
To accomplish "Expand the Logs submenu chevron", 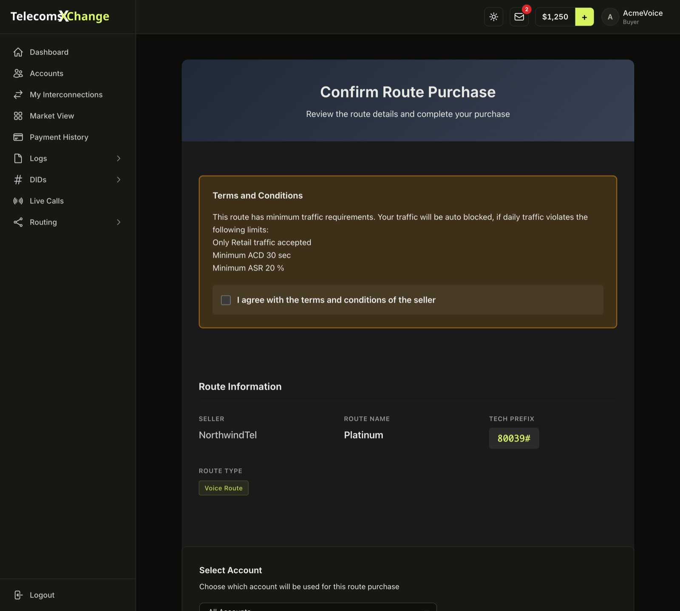I will click(x=119, y=158).
